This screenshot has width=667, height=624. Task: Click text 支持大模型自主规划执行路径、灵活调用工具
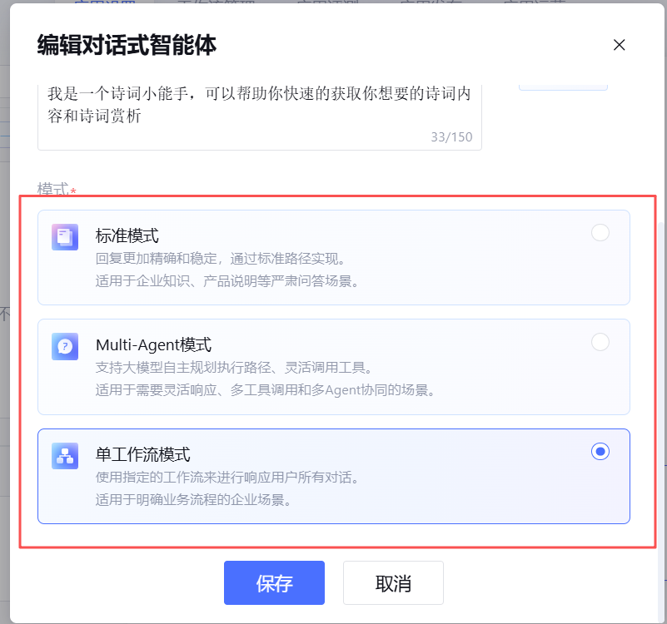pyautogui.click(x=234, y=368)
